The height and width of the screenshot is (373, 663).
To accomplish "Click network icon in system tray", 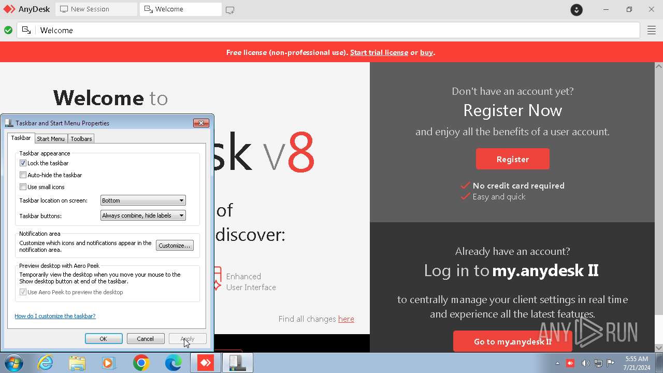I will click(598, 363).
